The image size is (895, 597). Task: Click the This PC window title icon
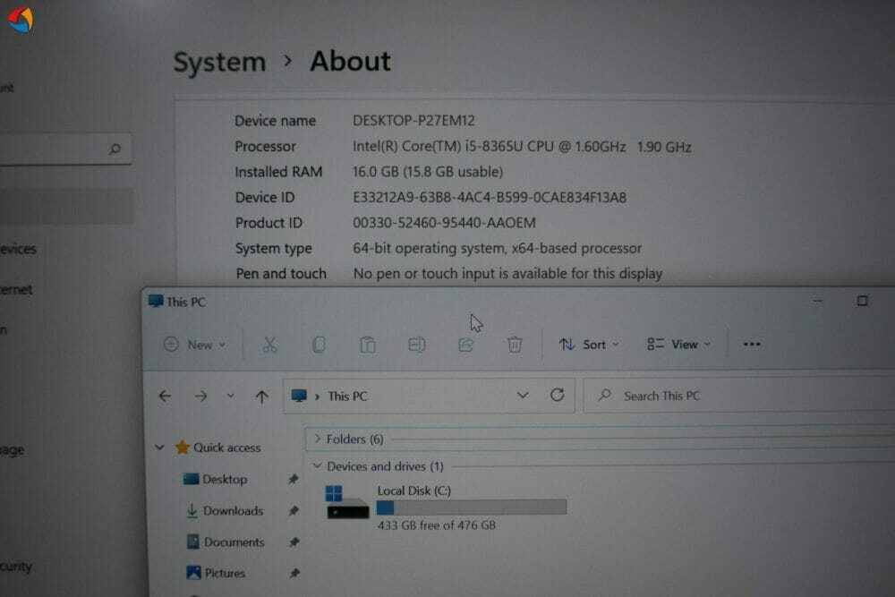point(155,301)
